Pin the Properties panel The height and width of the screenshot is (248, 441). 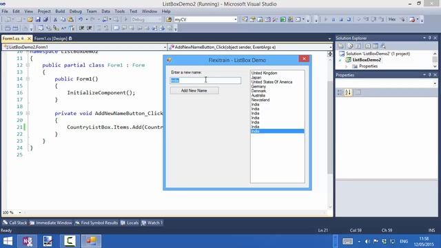pos(430,75)
